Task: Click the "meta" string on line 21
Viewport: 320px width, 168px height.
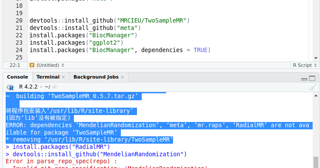Action: [x=127, y=28]
